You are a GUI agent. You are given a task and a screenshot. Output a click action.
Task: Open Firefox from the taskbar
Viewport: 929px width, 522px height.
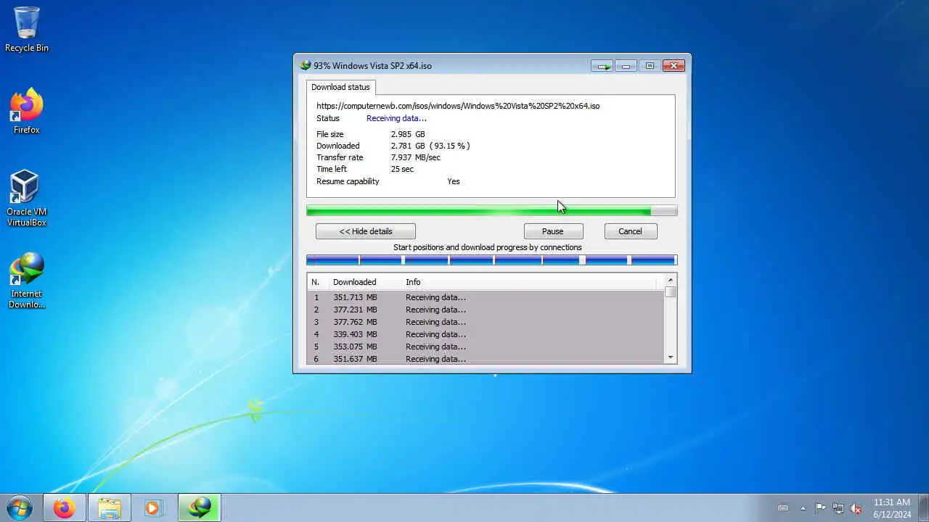coord(65,507)
